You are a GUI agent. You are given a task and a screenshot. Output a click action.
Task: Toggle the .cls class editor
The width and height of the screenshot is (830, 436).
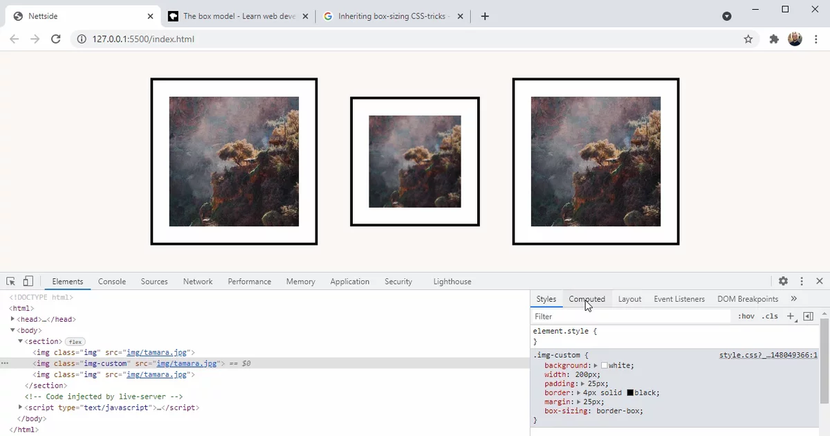770,316
